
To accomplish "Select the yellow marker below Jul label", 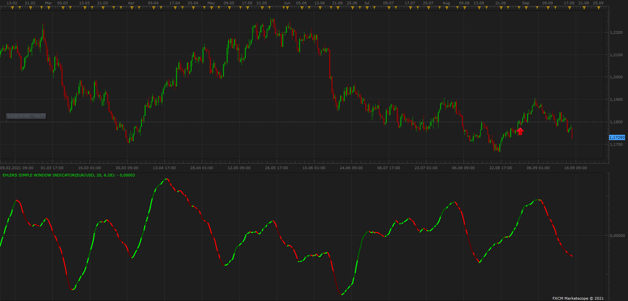I will click(x=367, y=8).
